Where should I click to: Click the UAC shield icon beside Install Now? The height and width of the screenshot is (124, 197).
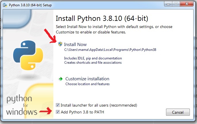click(x=60, y=44)
